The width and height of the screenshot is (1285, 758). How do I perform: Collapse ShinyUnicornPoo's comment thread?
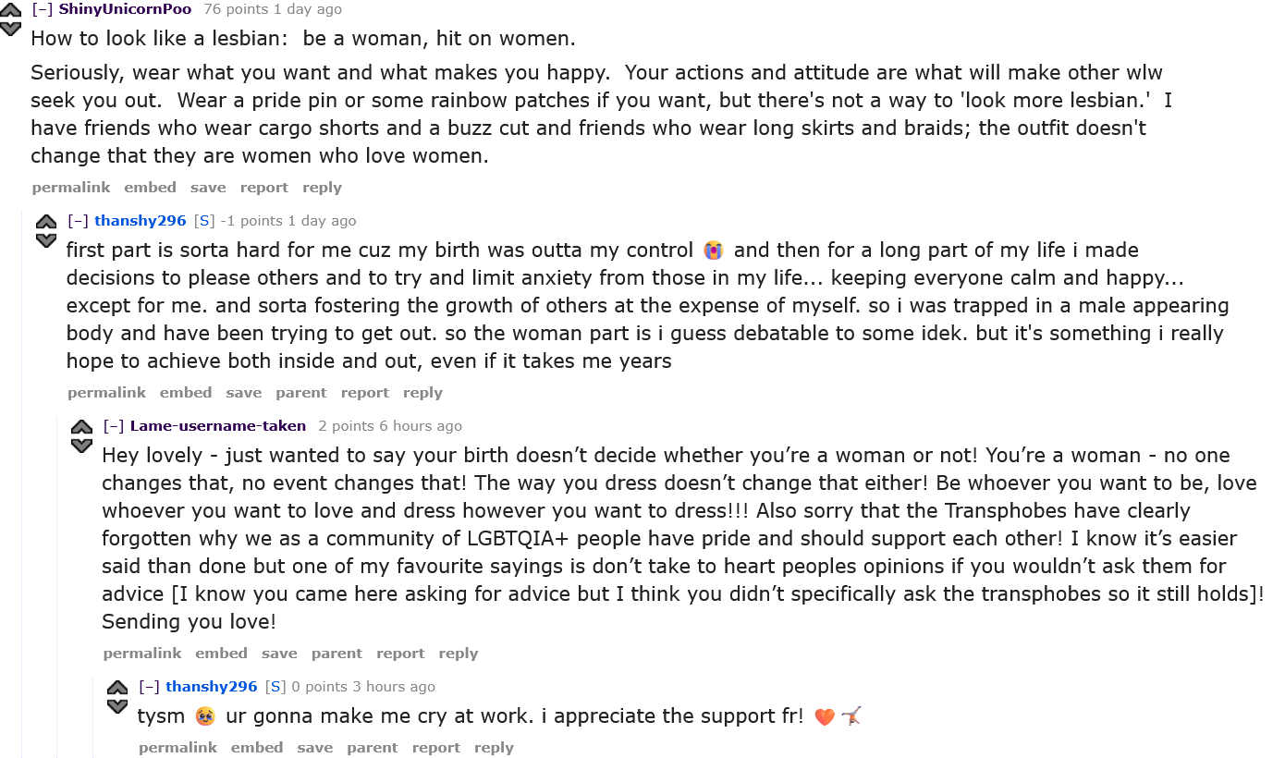click(42, 9)
